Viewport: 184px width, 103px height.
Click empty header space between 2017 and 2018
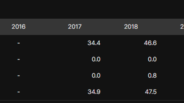(103, 27)
